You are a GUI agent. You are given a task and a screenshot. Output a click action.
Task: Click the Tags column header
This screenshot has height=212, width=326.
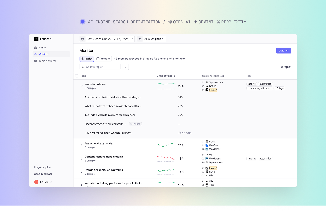point(249,76)
